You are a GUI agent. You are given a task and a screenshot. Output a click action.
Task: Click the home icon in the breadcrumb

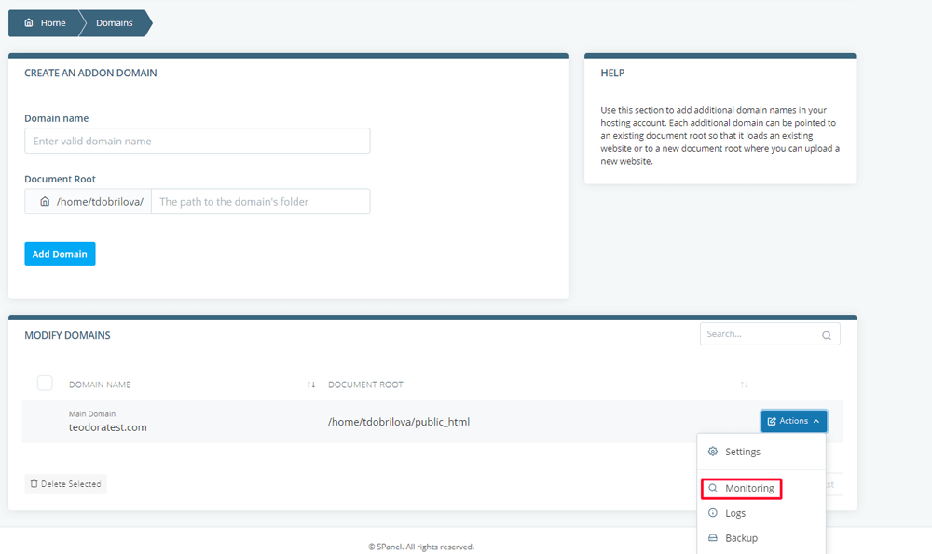pos(29,22)
